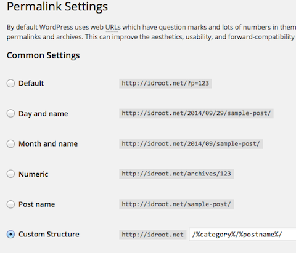
Task: Choose the Day and name radio button
Action: (x=10, y=113)
